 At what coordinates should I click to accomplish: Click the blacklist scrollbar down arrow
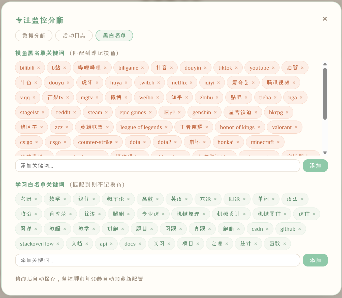(x=325, y=153)
